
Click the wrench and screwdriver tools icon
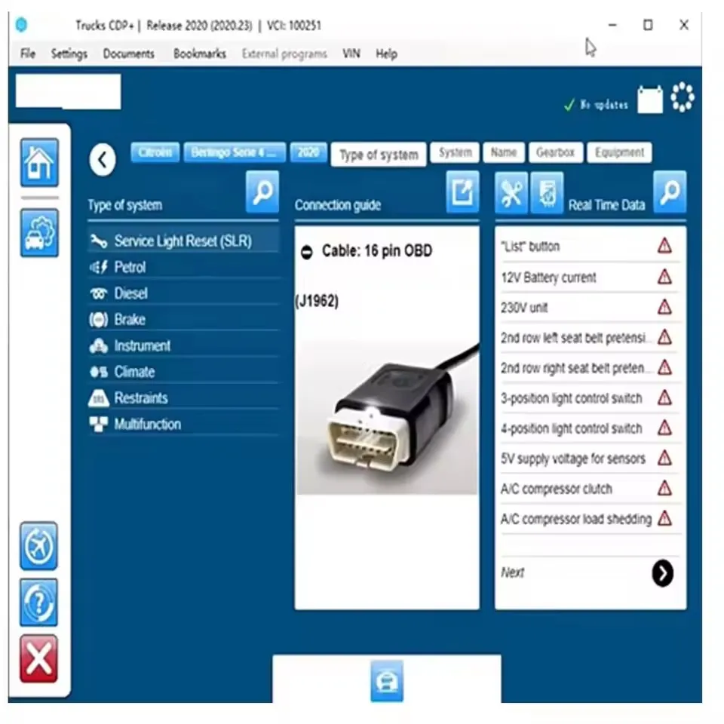coord(511,192)
